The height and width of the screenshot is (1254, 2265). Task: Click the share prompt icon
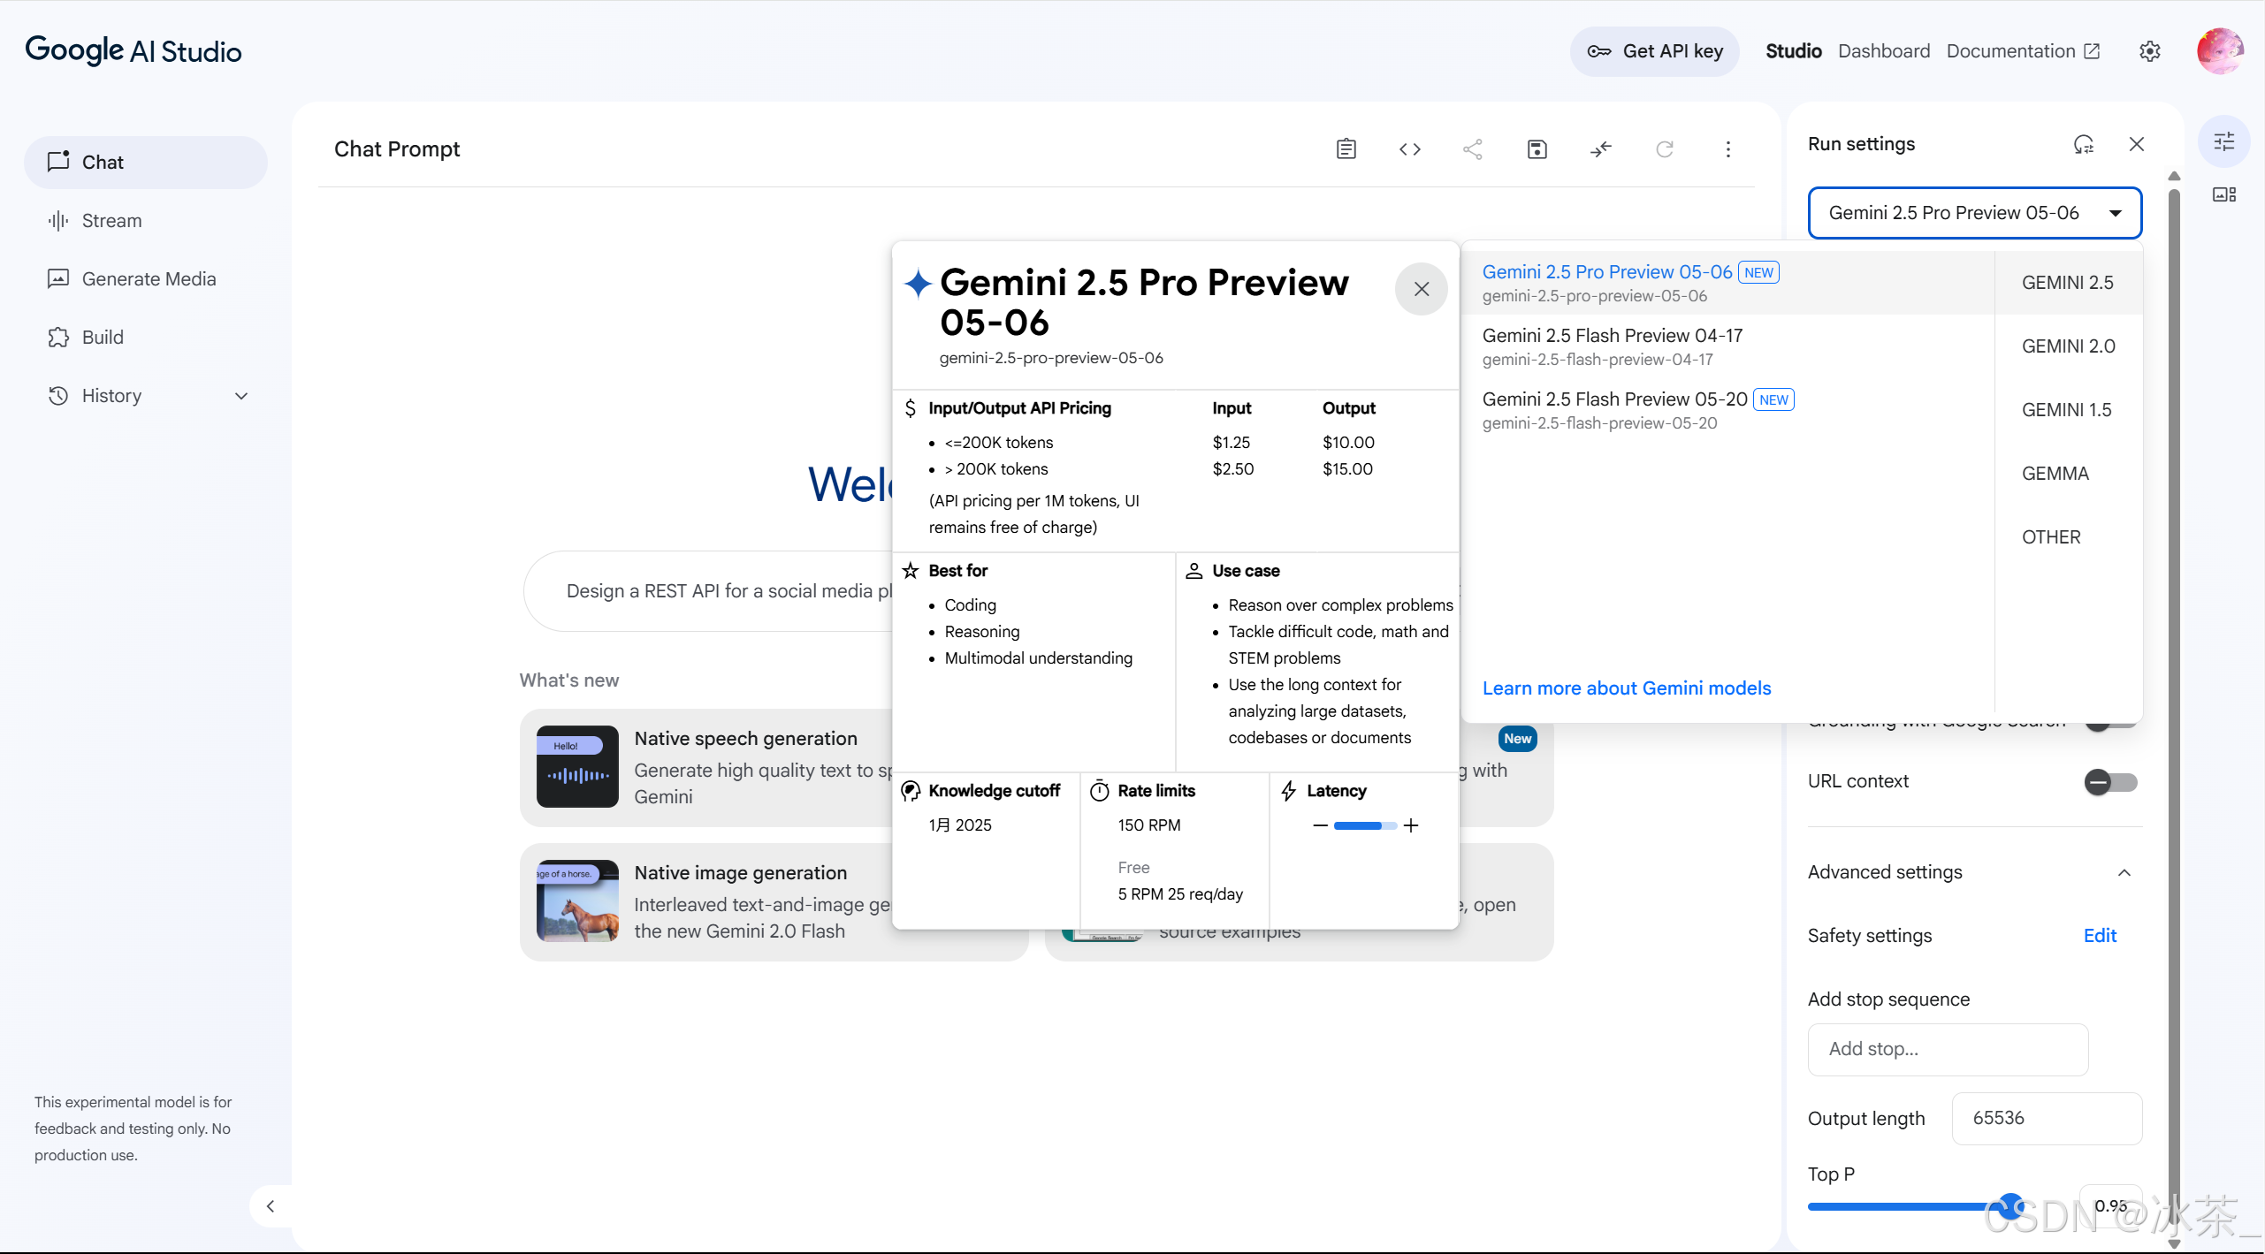1473,149
